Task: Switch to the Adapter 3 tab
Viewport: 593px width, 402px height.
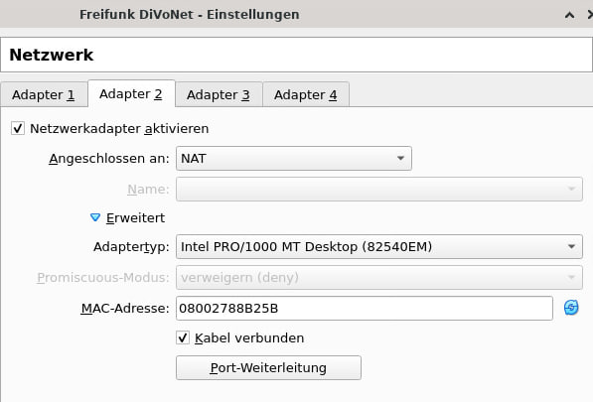Action: [219, 94]
